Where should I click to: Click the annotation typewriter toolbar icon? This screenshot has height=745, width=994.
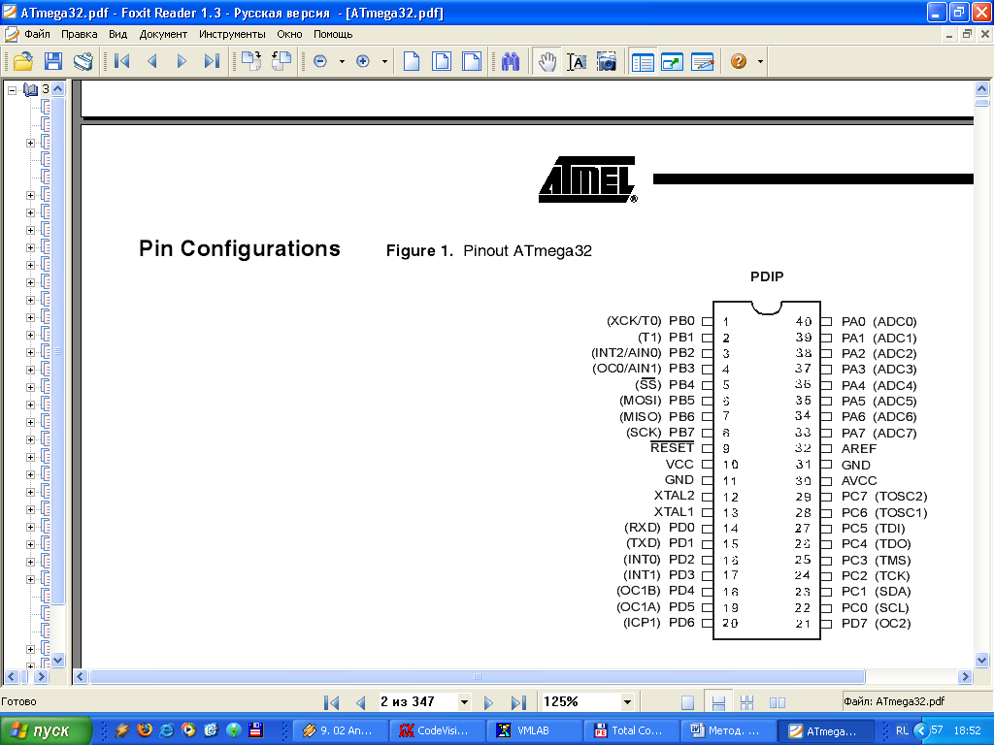pos(703,61)
